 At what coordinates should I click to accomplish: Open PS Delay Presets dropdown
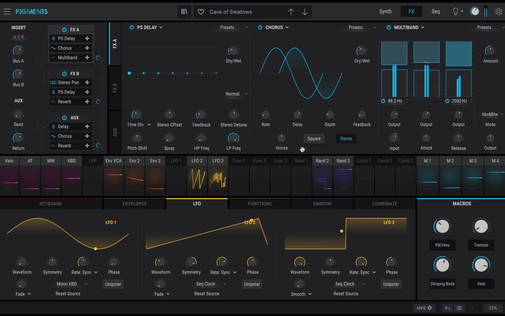[x=234, y=27]
